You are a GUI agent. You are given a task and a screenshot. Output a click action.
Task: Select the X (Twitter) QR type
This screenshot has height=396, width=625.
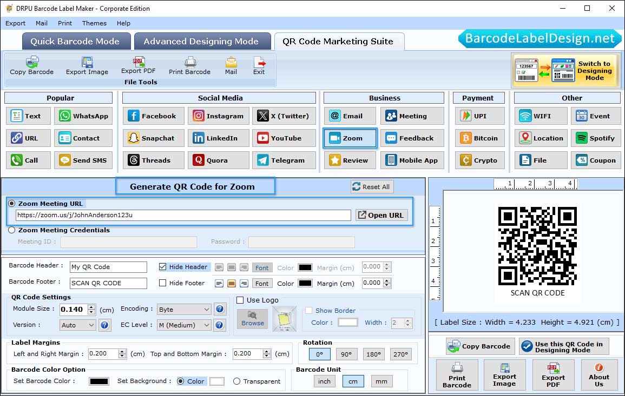284,116
